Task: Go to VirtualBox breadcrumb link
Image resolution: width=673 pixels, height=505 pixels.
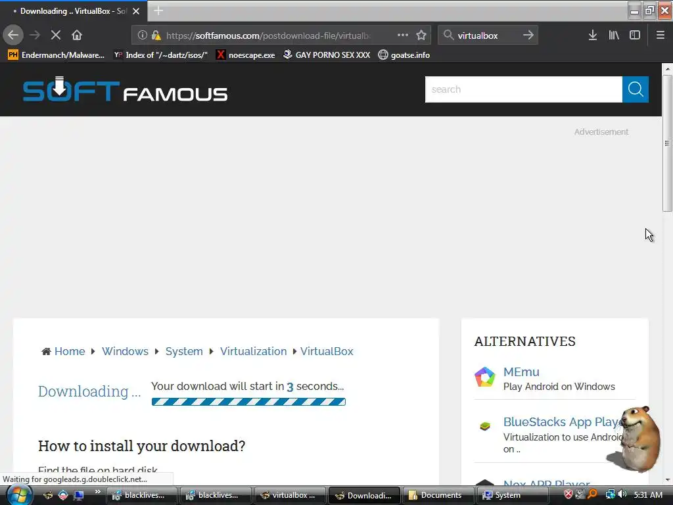Action: [327, 351]
